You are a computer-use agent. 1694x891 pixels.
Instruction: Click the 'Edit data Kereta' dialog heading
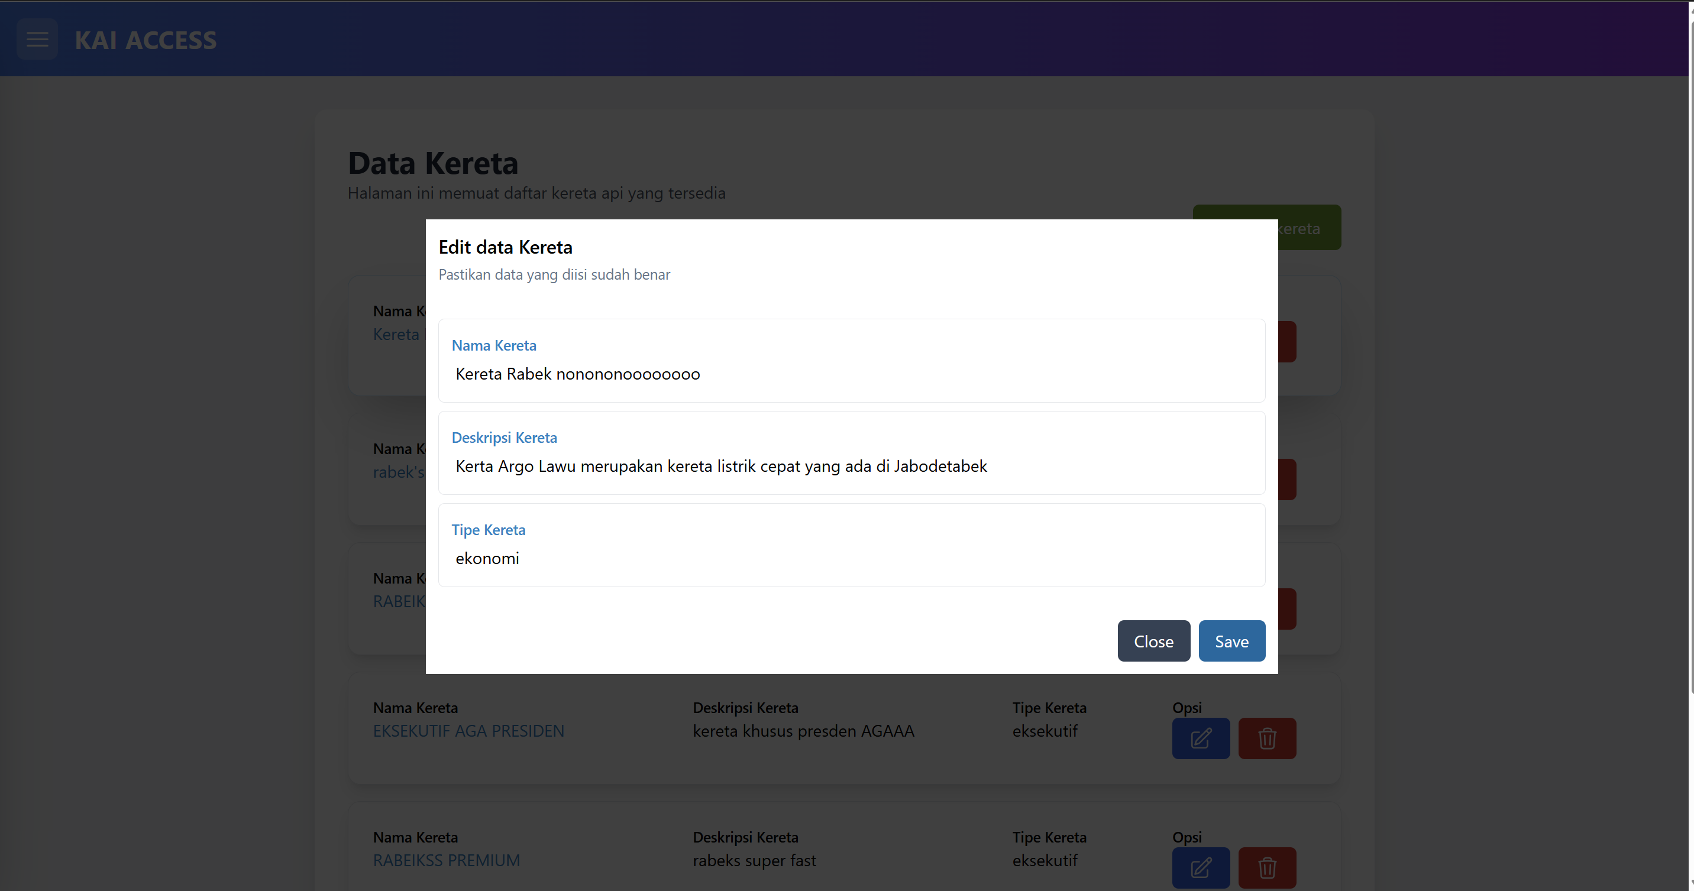point(505,247)
